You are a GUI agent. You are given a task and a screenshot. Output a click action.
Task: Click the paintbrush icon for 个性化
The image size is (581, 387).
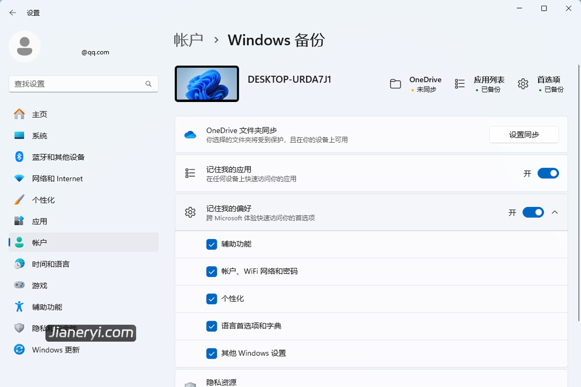click(x=19, y=200)
